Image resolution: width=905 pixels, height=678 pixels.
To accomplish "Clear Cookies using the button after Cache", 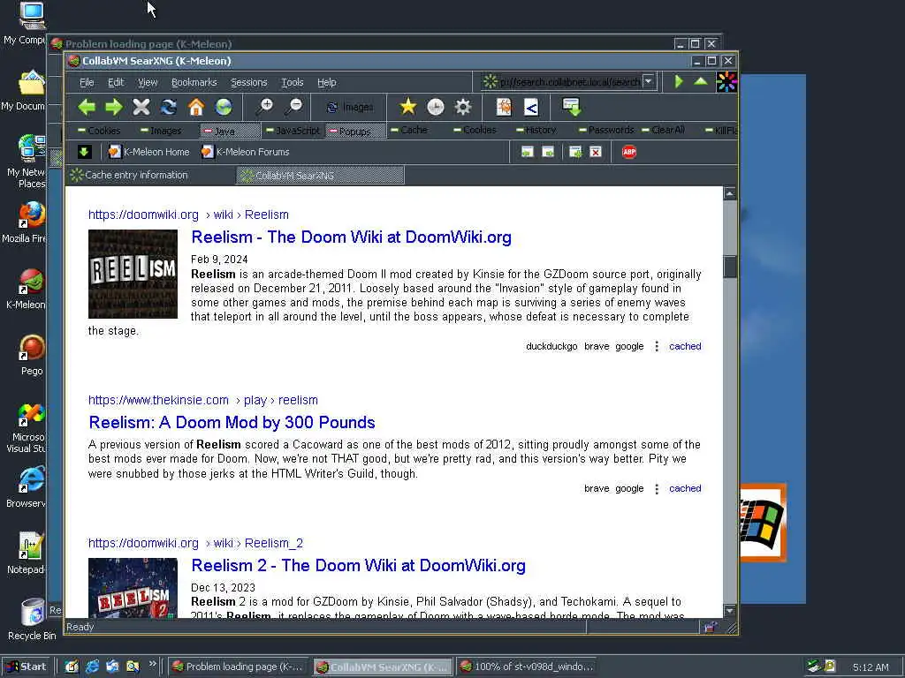I will pos(475,130).
